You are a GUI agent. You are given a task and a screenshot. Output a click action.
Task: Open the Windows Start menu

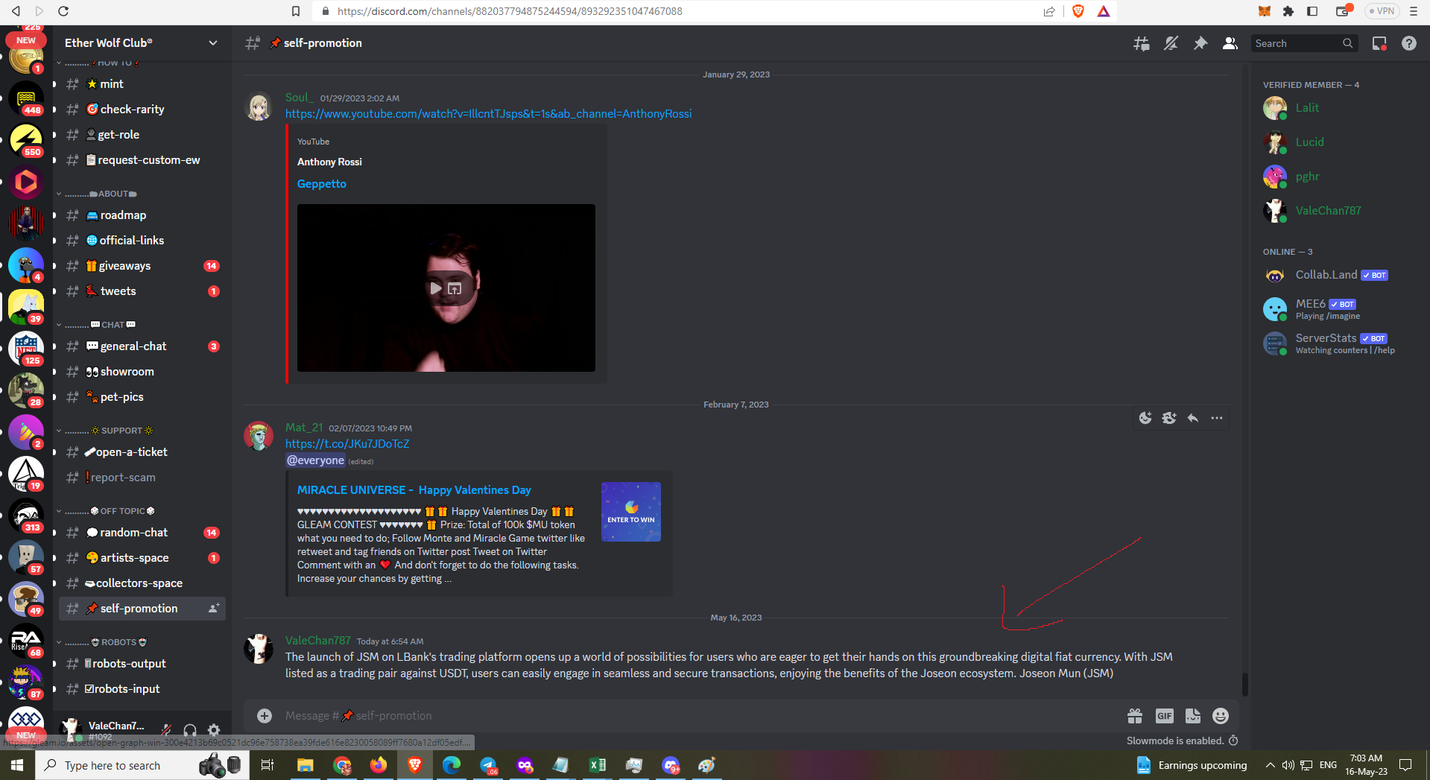(17, 765)
